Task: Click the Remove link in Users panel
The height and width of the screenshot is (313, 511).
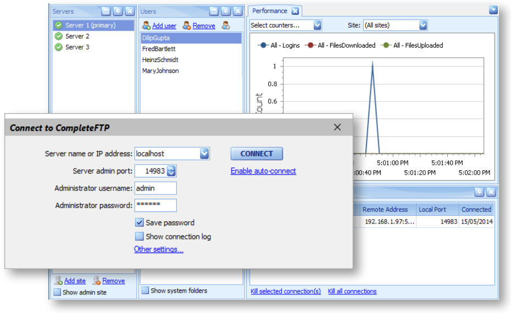Action: [x=204, y=26]
